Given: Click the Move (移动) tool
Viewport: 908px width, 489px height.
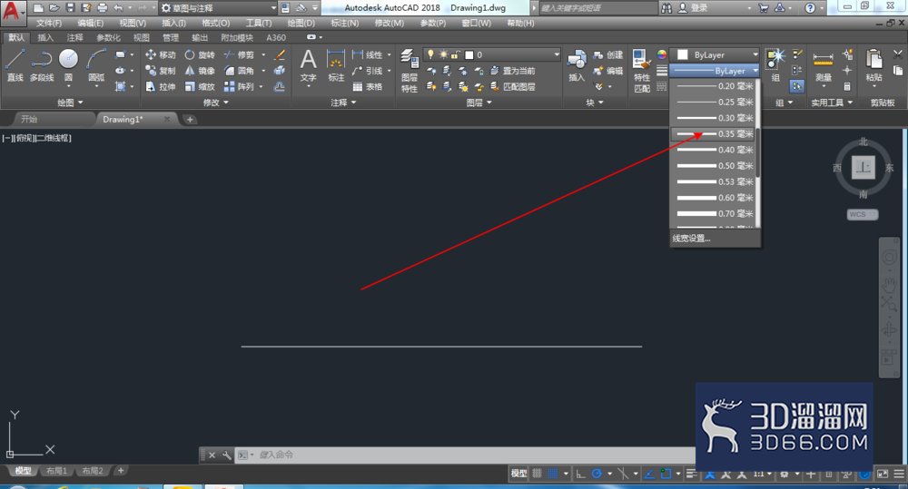Looking at the screenshot, I should (x=161, y=55).
